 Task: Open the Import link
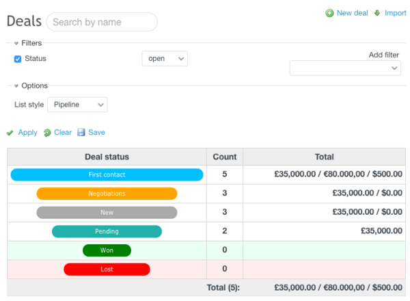[396, 13]
